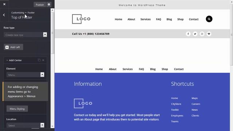Click the Add Left button
Screen dimensions: 233x131
coord(13,47)
